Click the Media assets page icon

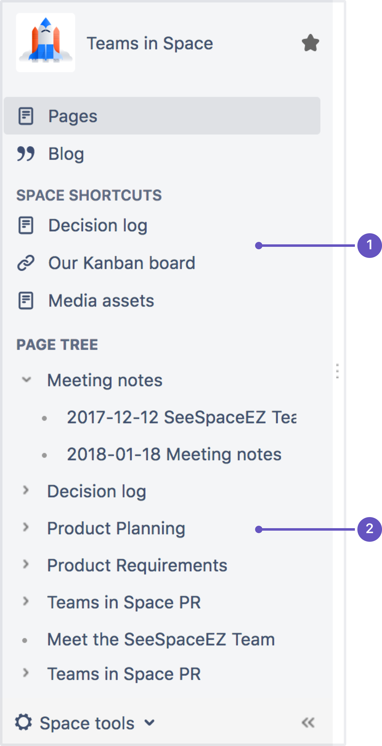point(26,301)
